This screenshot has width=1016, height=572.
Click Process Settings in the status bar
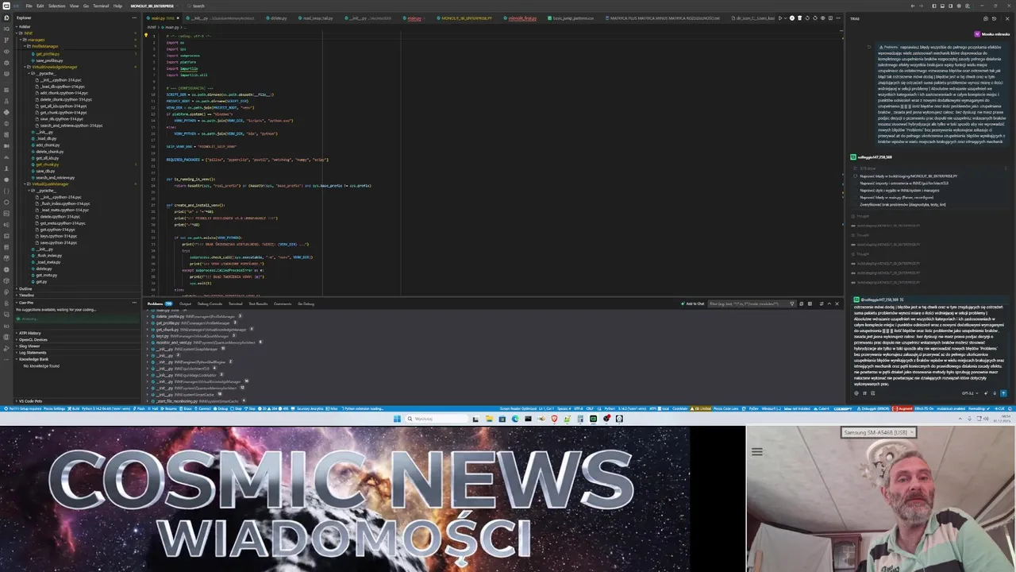(x=54, y=408)
